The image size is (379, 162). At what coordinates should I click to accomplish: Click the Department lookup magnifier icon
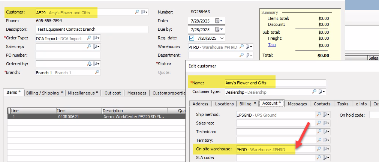(x=241, y=55)
